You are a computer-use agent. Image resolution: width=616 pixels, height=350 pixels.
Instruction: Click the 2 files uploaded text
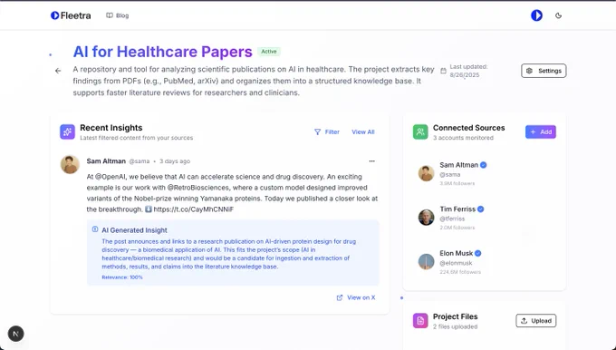(456, 326)
